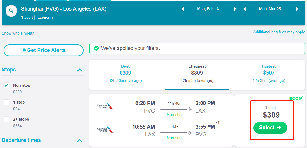307x148 pixels.
Task: Select the Cheapest sorting tab
Action: tap(197, 73)
